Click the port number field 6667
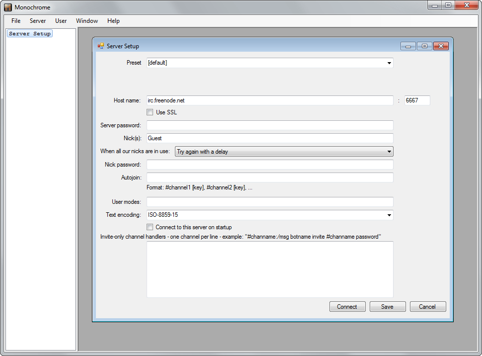The width and height of the screenshot is (482, 356). pyautogui.click(x=417, y=100)
